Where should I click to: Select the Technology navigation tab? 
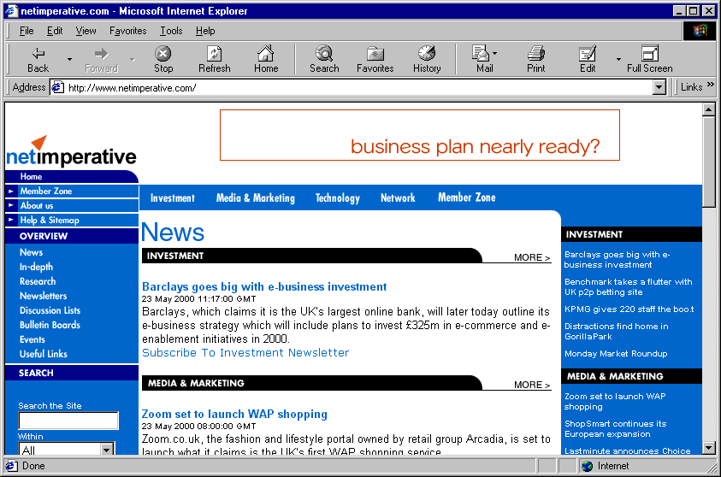pos(338,198)
